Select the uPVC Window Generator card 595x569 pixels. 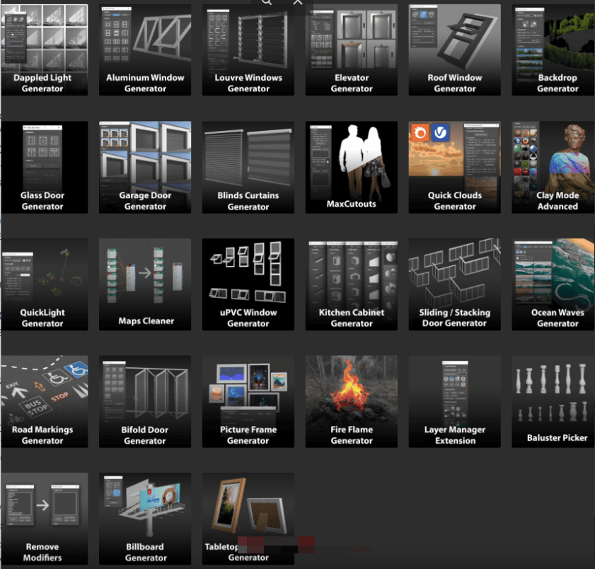(x=248, y=284)
